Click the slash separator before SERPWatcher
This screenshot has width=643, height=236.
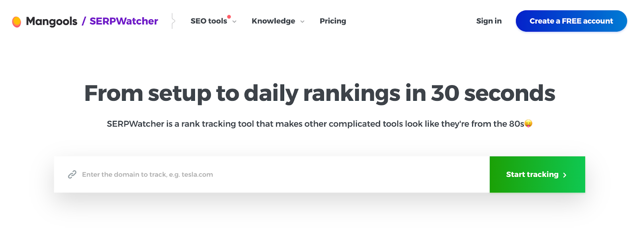coord(84,21)
